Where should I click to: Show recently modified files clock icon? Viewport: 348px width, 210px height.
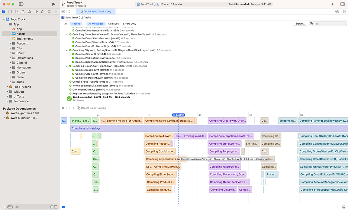(x=52, y=207)
